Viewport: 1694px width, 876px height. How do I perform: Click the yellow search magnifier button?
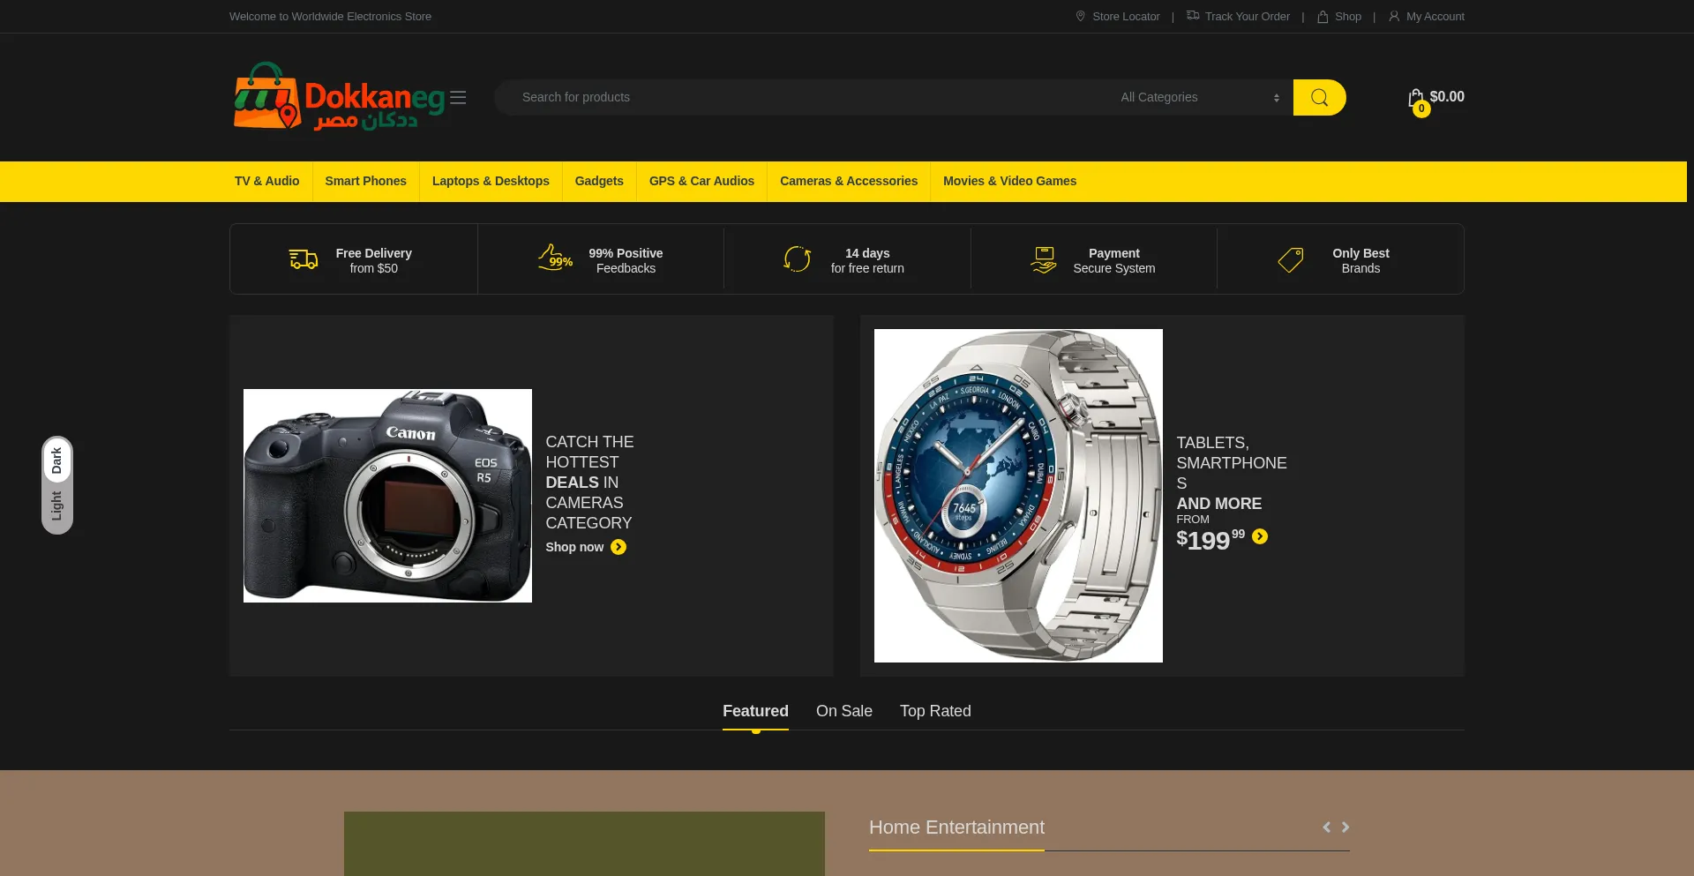[1319, 98]
